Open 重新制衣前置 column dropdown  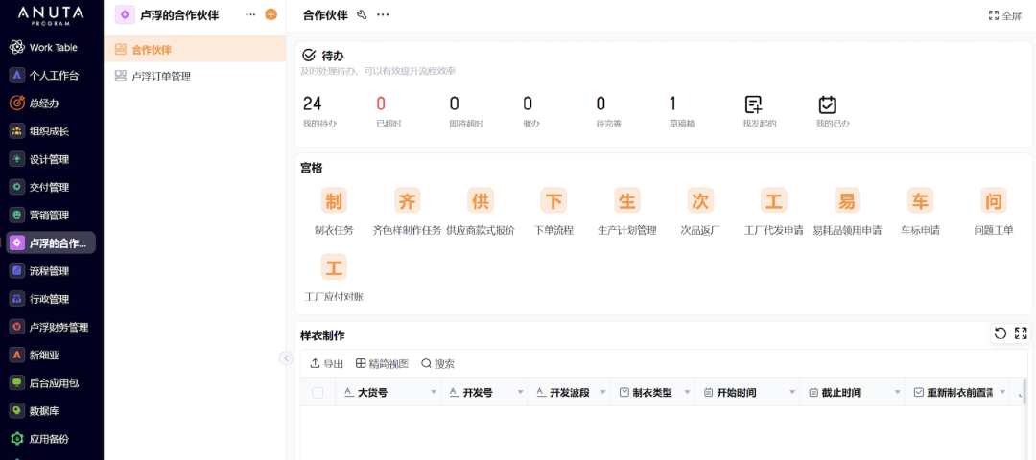(1003, 393)
